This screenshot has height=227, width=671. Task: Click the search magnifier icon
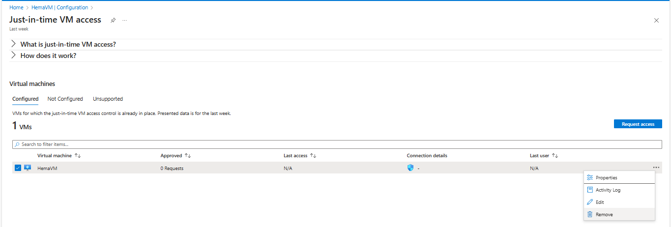18,144
